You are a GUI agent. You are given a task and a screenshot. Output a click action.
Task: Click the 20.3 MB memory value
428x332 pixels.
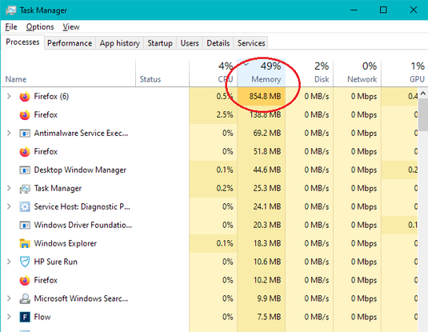coord(267,226)
